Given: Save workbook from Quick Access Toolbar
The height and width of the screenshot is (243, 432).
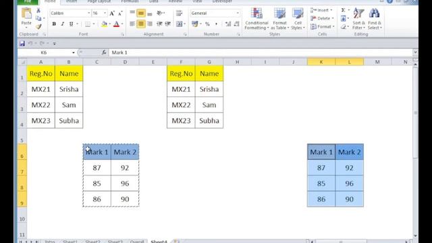Looking at the screenshot, I should coord(22,43).
